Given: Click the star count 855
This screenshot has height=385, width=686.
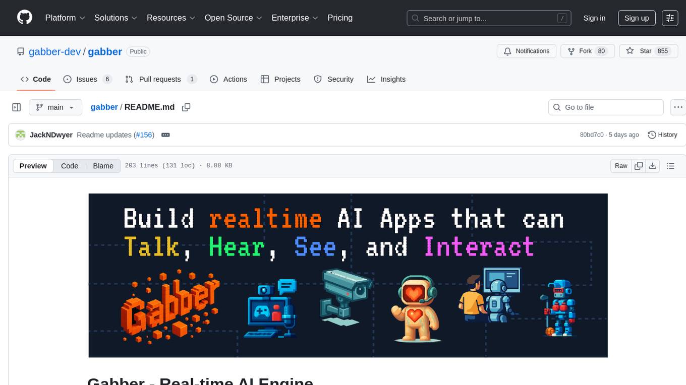Looking at the screenshot, I should click(663, 51).
